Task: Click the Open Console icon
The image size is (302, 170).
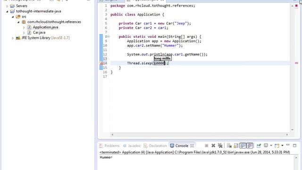Action: point(277,145)
